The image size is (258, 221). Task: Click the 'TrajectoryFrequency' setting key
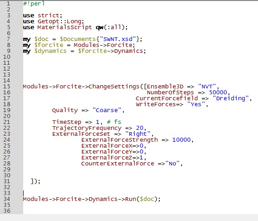(x=87, y=128)
